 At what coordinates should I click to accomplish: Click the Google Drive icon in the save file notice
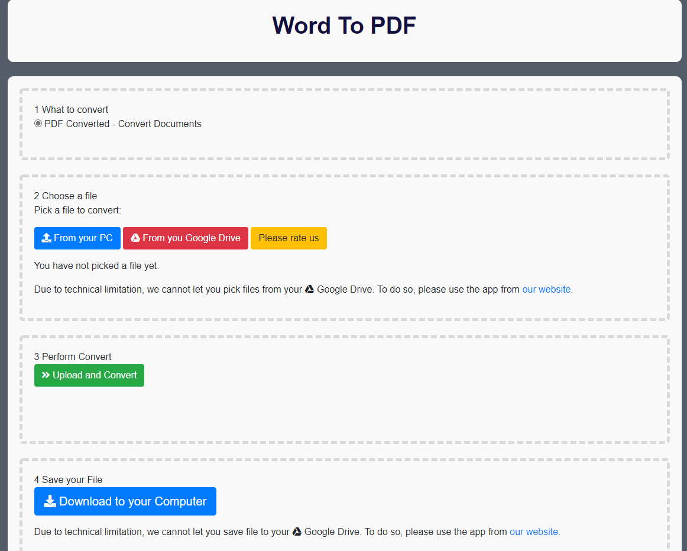pyautogui.click(x=297, y=531)
